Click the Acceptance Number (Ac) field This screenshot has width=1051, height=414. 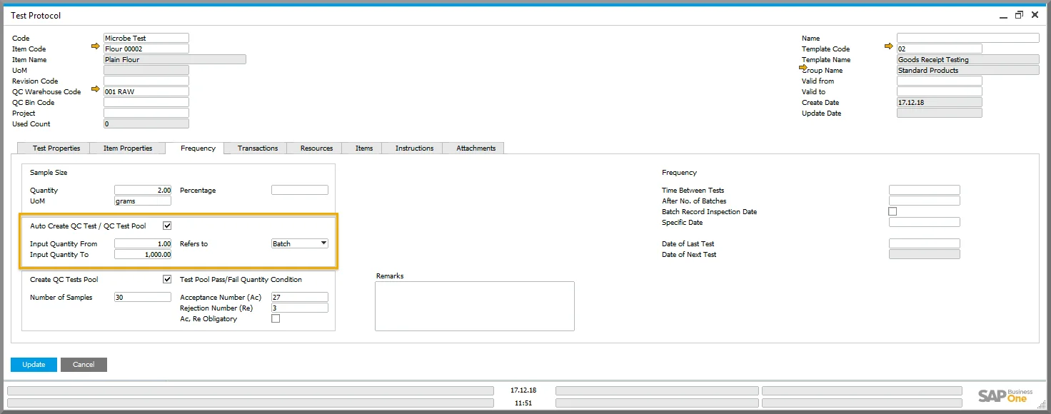300,297
